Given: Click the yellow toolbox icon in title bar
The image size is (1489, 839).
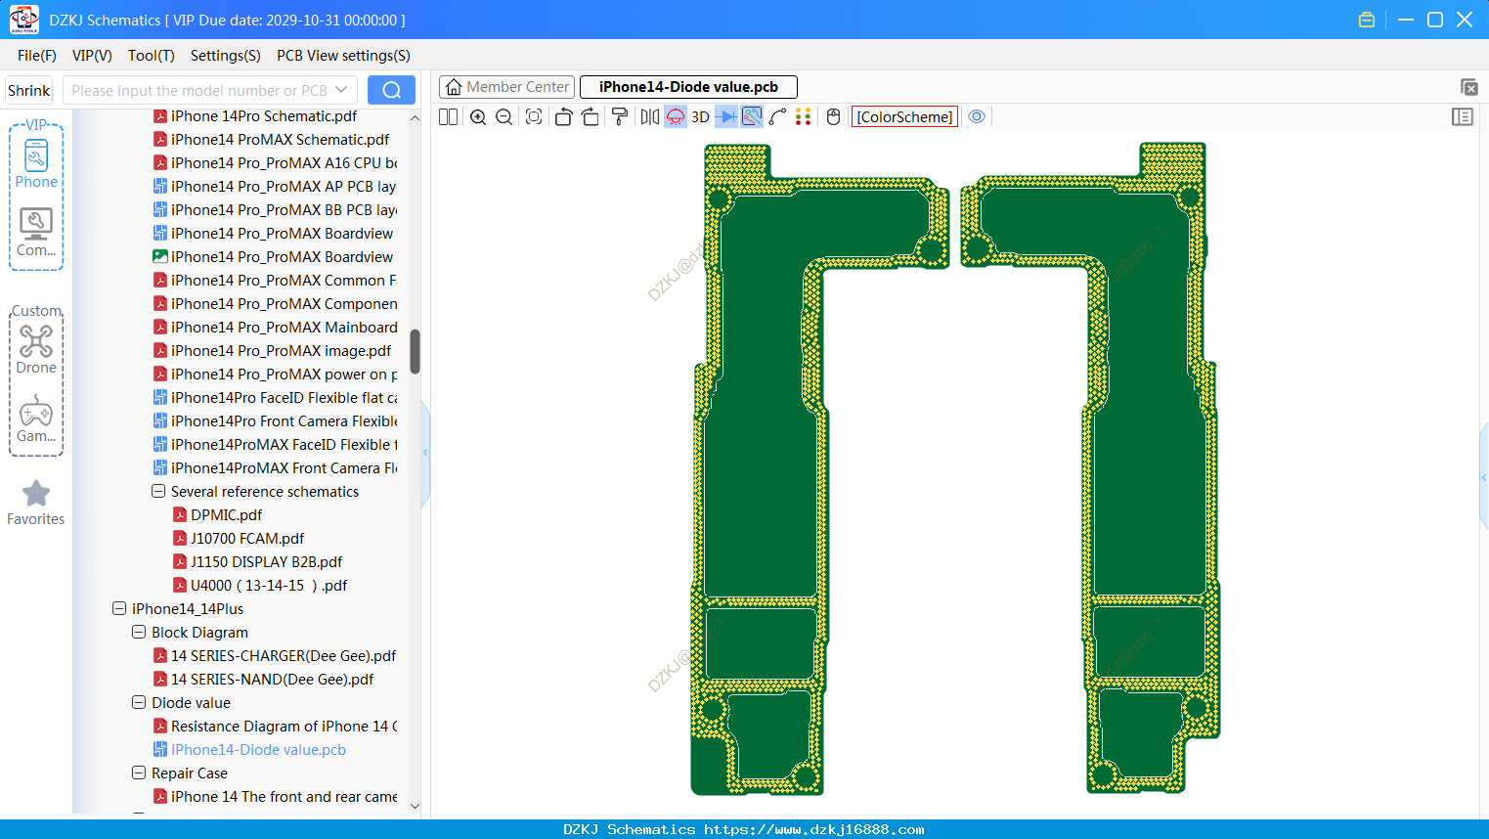Looking at the screenshot, I should click(1367, 20).
